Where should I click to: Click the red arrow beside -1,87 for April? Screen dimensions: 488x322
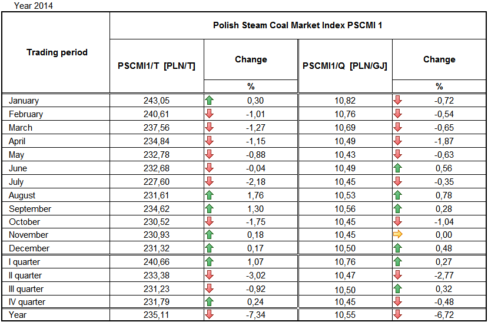point(397,141)
